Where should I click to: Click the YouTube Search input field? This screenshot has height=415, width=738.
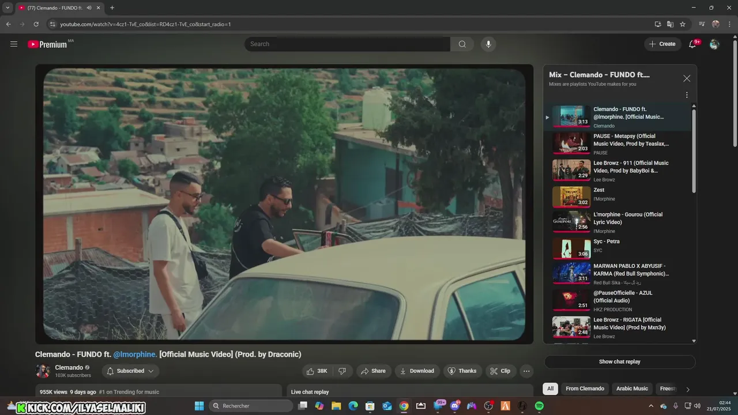click(x=348, y=44)
